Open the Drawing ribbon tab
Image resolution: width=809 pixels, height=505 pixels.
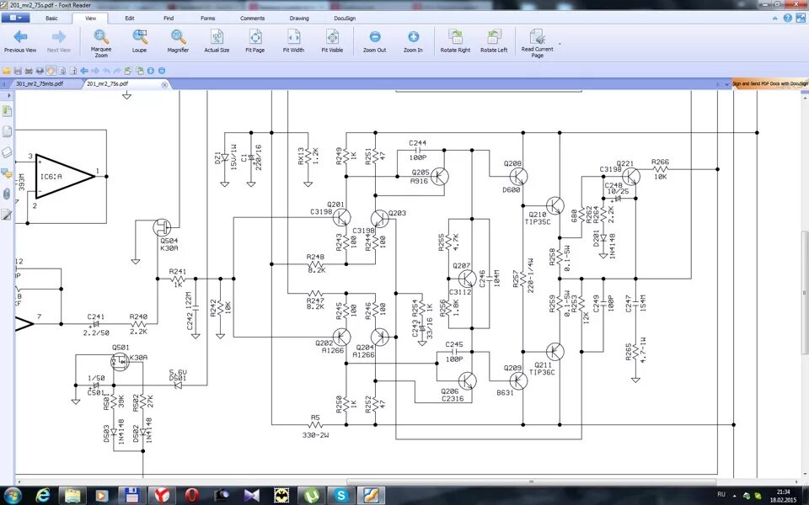click(299, 18)
